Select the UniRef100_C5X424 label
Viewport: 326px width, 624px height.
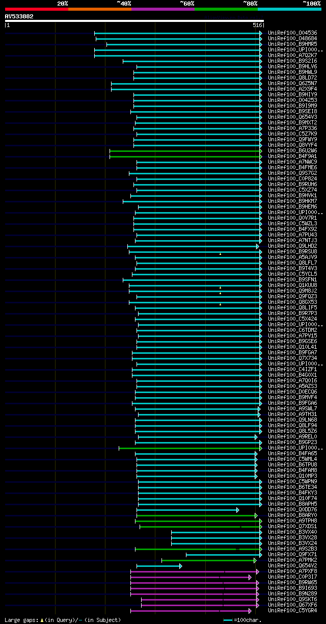click(292, 319)
